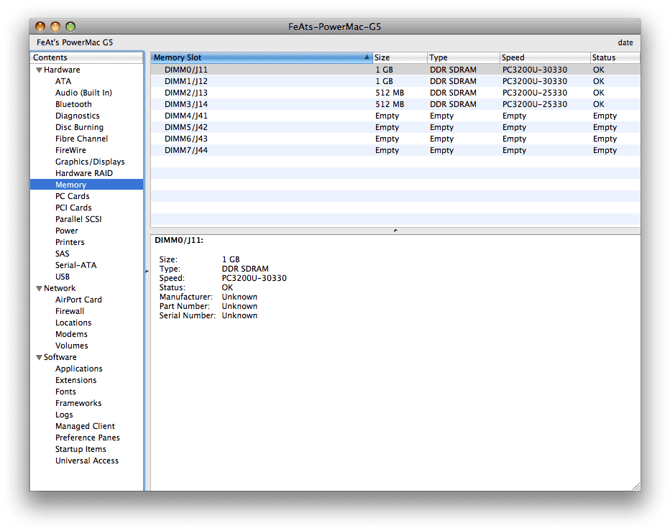
Task: Collapse the Software section triangle
Action: (x=39, y=357)
